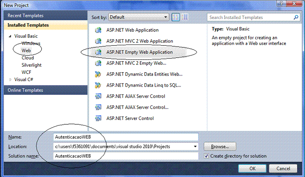Open the Recent Templates section
This screenshot has height=177, width=305.
coord(45,16)
